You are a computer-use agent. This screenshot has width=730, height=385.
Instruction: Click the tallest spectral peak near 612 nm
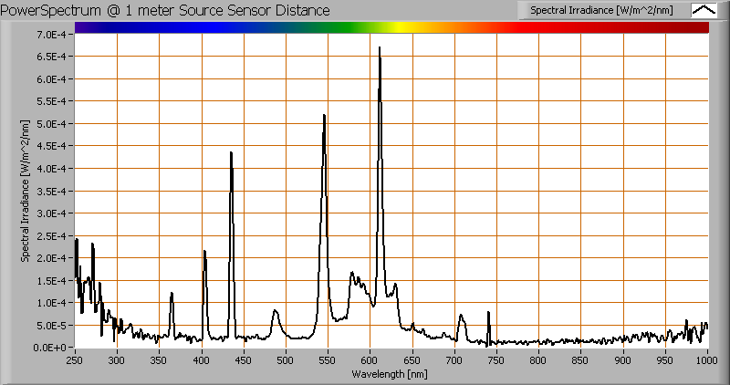click(x=380, y=49)
